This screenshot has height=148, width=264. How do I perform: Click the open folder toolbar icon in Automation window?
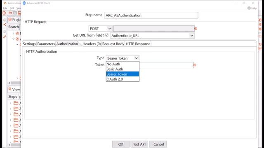(10, 13)
